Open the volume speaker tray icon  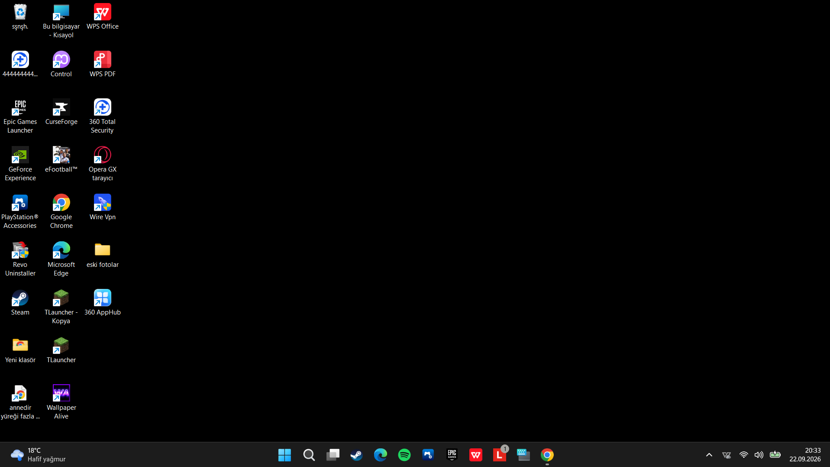tap(759, 455)
